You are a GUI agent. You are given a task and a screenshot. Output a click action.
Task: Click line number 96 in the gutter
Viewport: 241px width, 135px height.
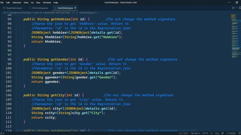click(x=9, y=51)
